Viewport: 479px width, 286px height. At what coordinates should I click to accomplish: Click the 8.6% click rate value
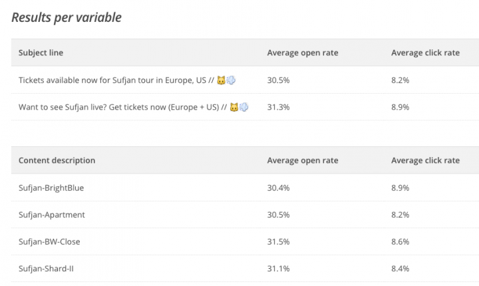[400, 241]
